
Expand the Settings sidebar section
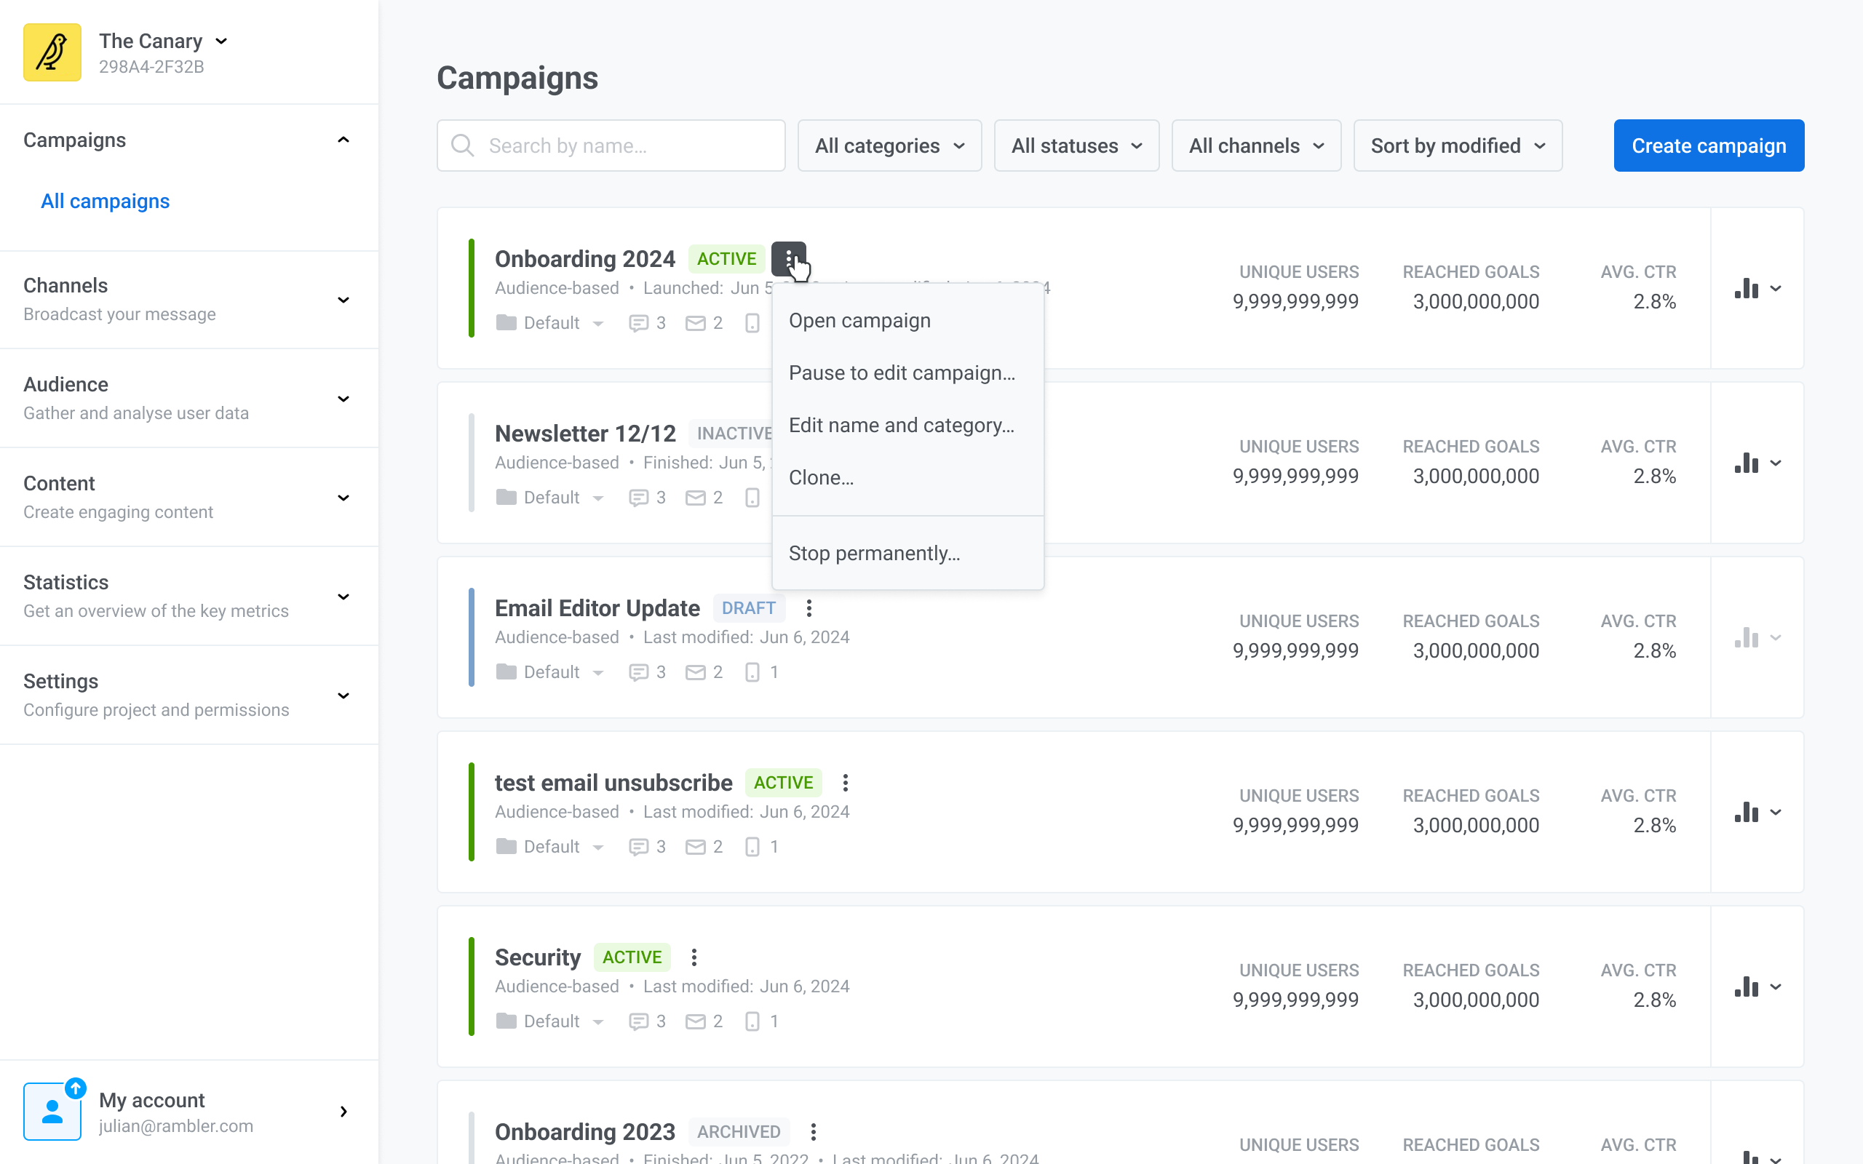click(x=343, y=696)
